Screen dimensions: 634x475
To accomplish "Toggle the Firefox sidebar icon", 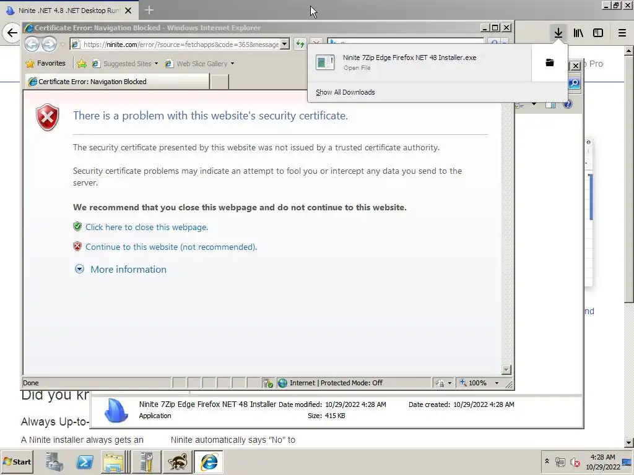I will tap(598, 33).
